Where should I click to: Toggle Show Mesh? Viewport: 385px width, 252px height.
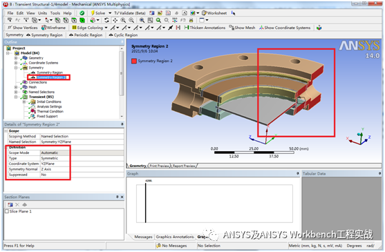click(242, 28)
